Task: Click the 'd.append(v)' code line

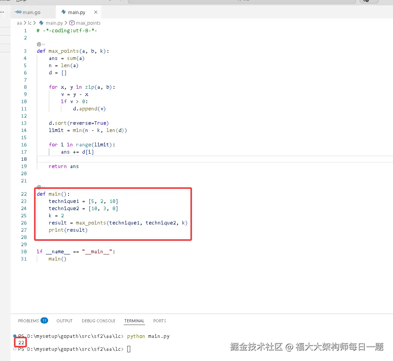Action: (x=89, y=109)
